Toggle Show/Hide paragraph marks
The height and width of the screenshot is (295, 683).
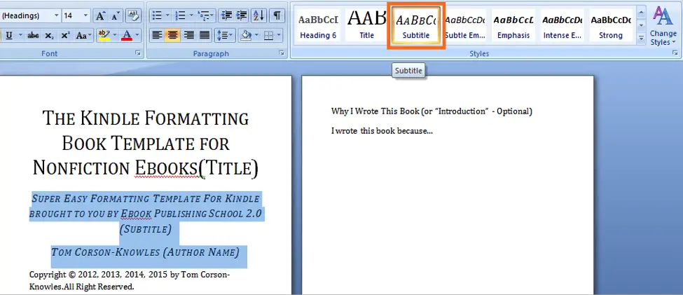point(277,16)
